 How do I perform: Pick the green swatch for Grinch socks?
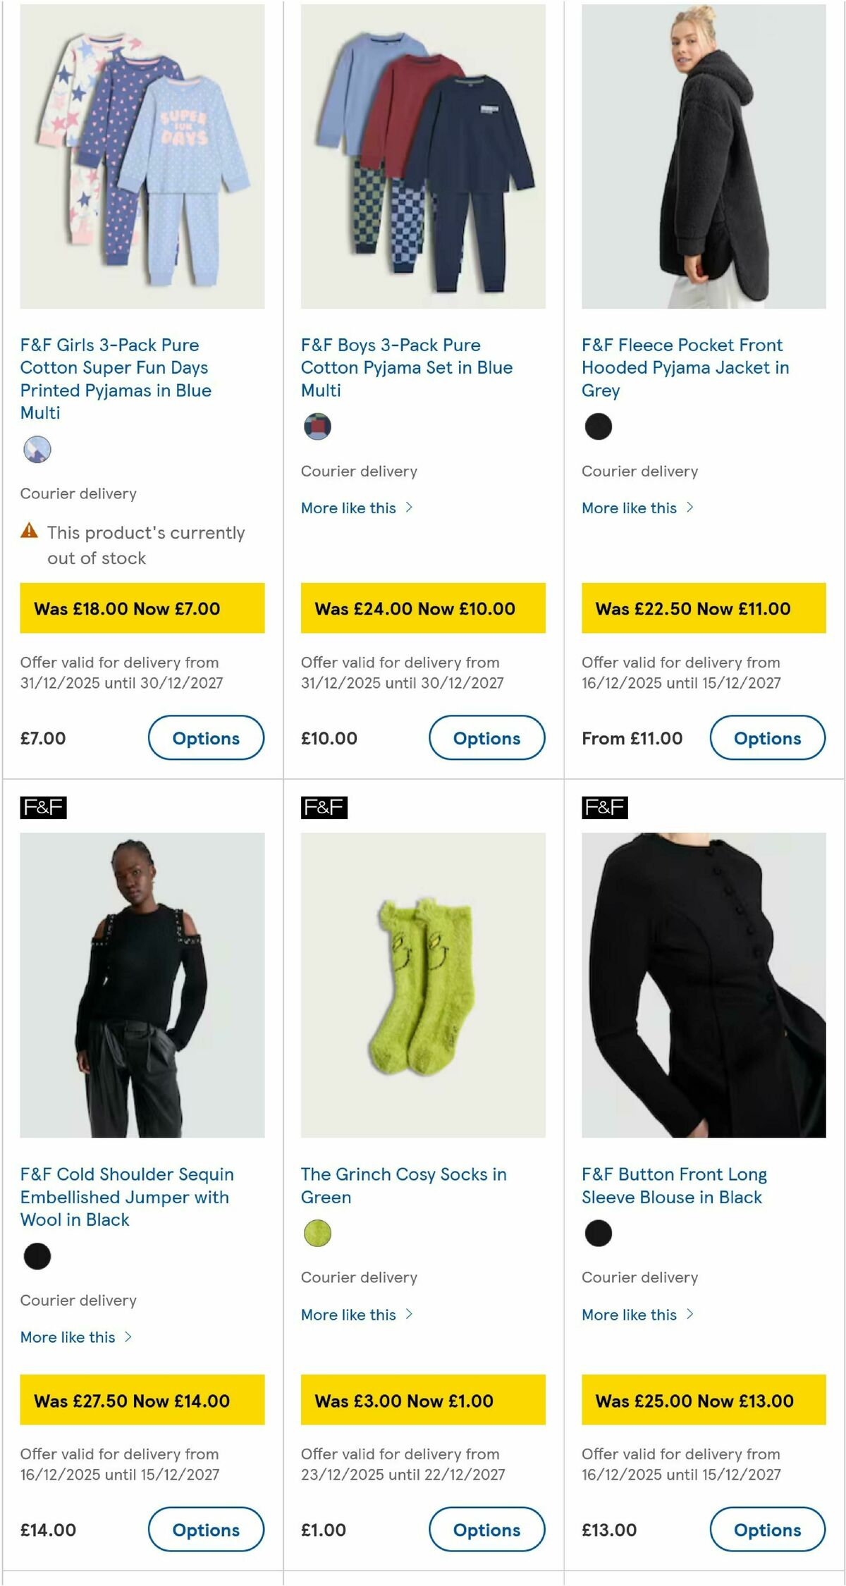[317, 1234]
